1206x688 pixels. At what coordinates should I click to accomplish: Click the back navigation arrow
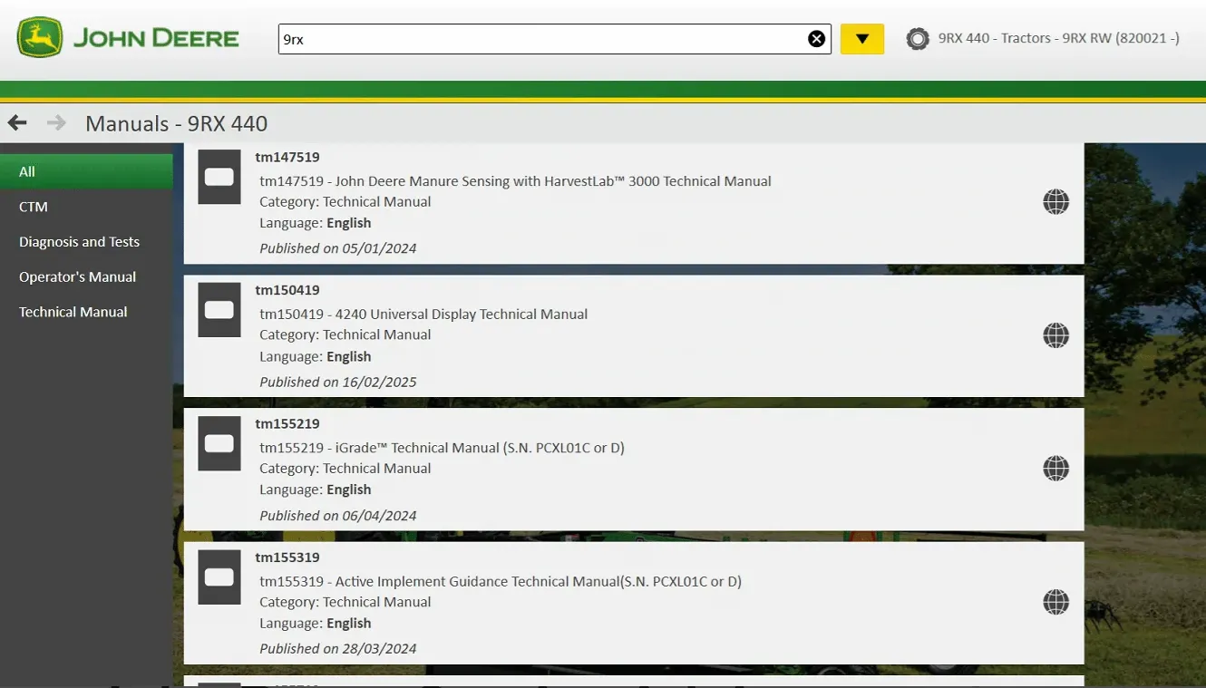click(16, 122)
